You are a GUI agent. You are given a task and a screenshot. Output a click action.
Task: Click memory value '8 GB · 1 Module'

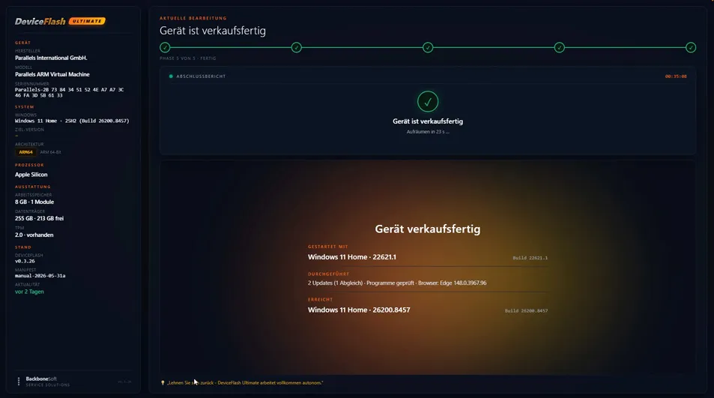[x=34, y=202]
